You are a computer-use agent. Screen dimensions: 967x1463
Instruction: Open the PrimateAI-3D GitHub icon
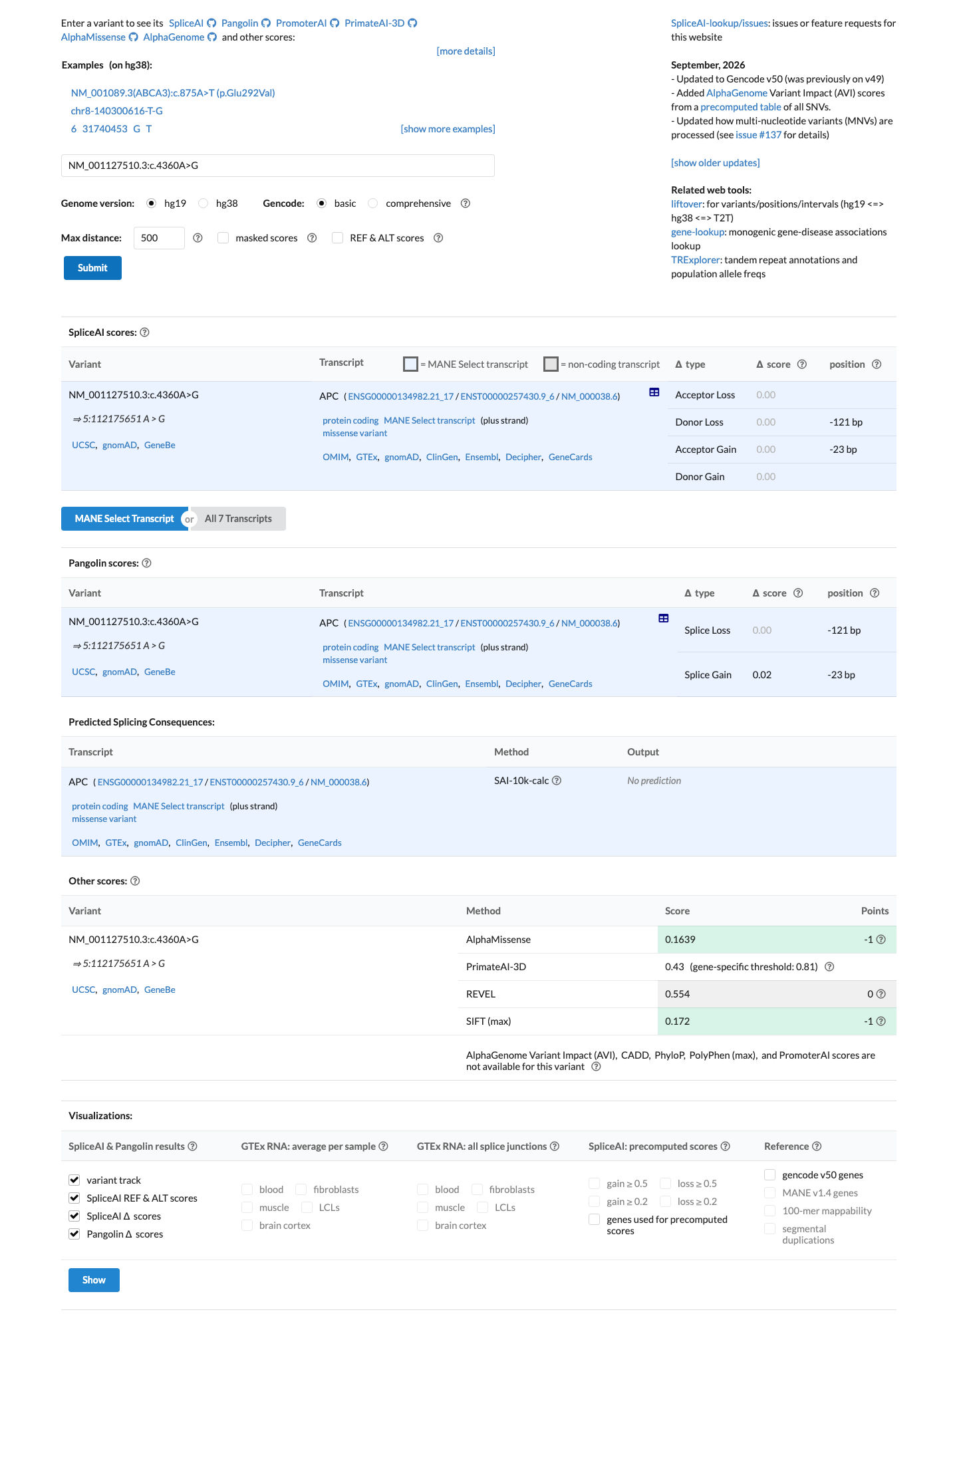coord(412,23)
